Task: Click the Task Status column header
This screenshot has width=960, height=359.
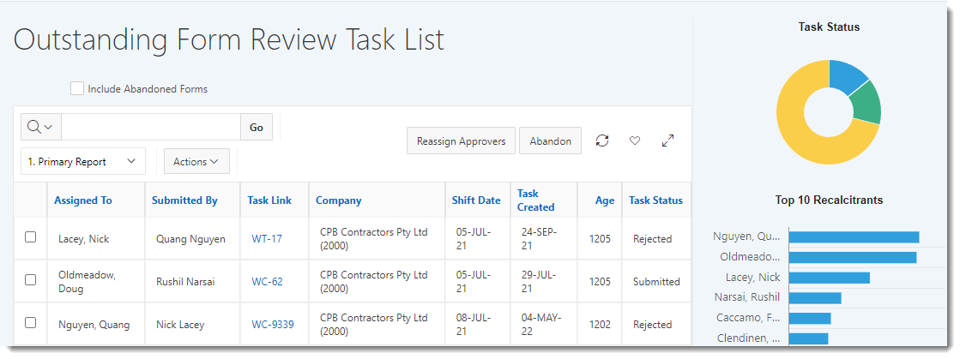Action: [x=655, y=200]
